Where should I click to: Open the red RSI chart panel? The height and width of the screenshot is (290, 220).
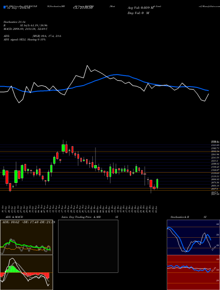(x=193, y=272)
